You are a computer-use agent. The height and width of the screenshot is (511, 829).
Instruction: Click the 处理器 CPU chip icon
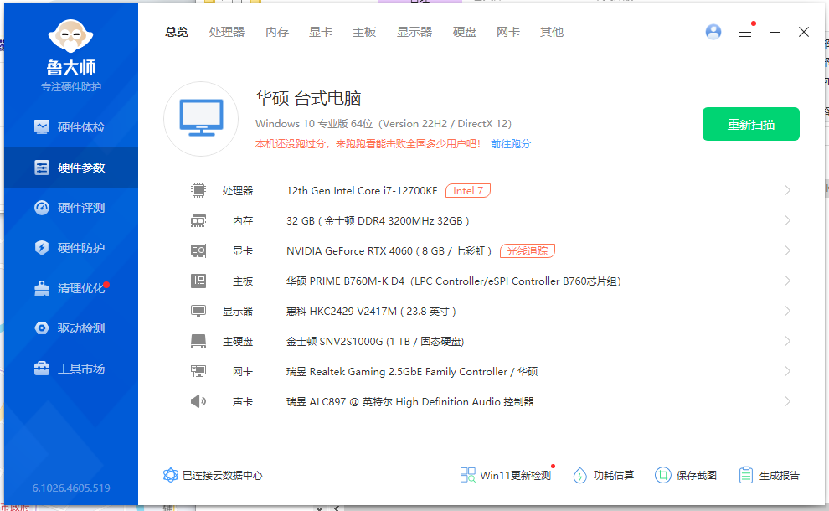click(198, 190)
